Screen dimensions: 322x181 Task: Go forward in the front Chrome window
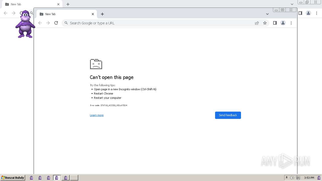pos(48,23)
